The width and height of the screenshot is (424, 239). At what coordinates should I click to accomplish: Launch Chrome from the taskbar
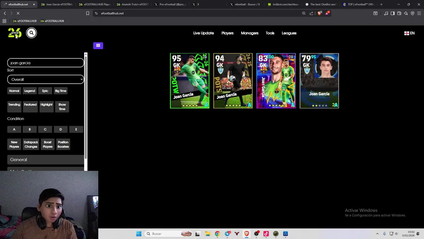pos(217,234)
